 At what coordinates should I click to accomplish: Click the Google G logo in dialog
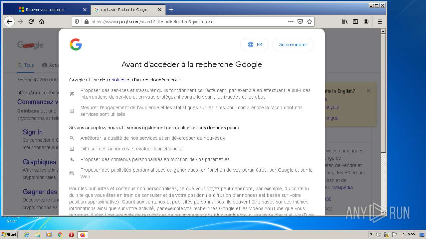[76, 44]
